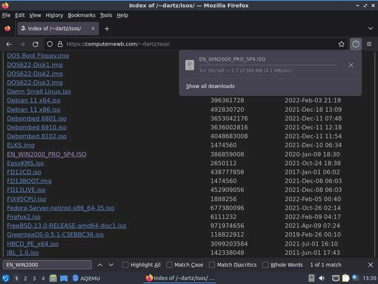Click Show all downloads

210,86
